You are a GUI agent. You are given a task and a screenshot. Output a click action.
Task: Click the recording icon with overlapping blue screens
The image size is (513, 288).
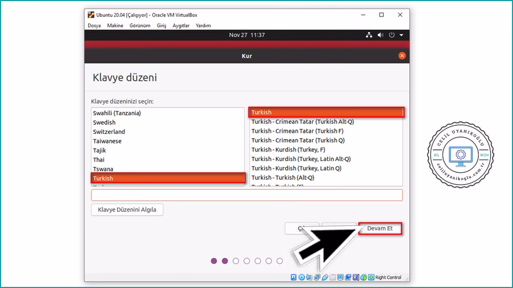[348, 277]
